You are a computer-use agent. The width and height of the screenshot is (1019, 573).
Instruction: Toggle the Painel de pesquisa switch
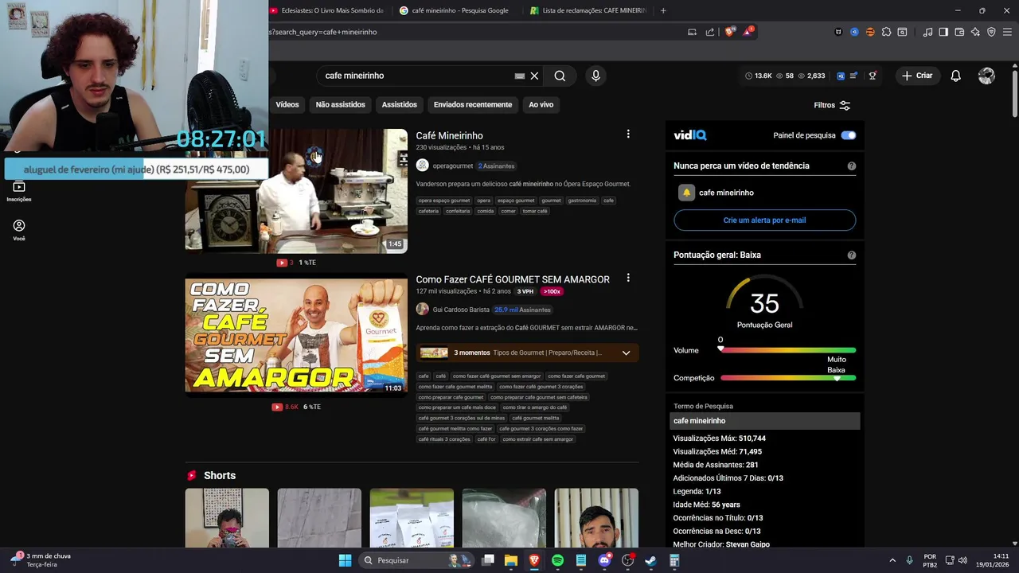[x=849, y=135]
